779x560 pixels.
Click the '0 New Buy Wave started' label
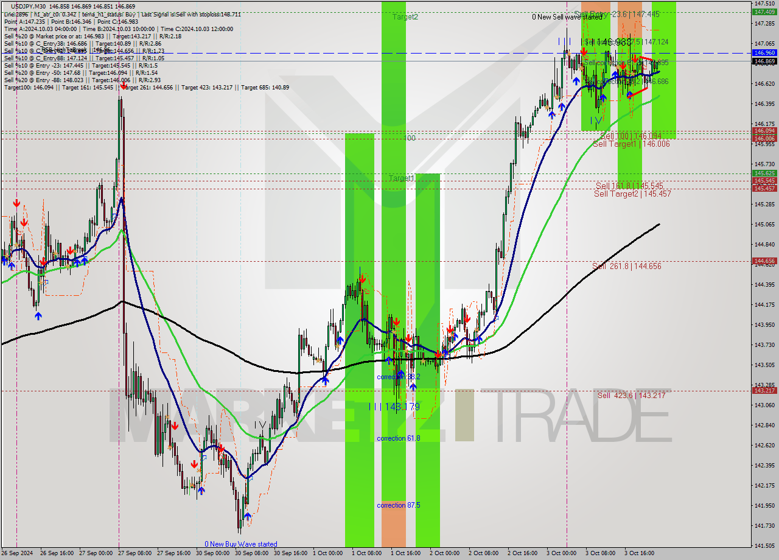pos(241,544)
